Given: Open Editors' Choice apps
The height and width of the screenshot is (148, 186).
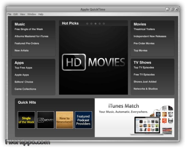Looking at the screenshot, I should click(24, 82).
